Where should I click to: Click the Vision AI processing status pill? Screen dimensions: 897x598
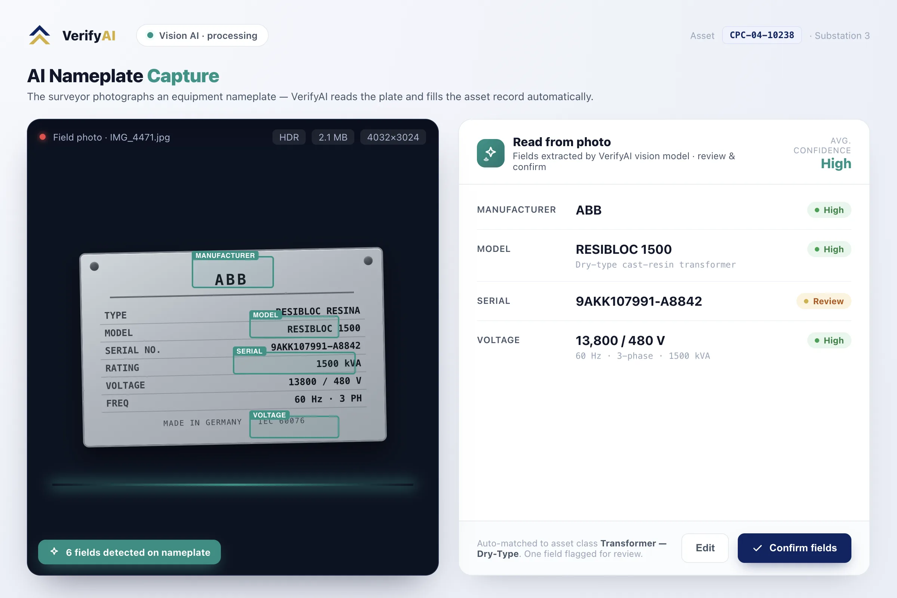(202, 36)
